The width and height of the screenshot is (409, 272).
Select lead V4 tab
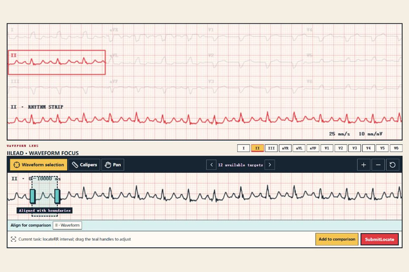(x=368, y=148)
